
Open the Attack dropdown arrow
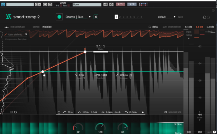[84, 78]
